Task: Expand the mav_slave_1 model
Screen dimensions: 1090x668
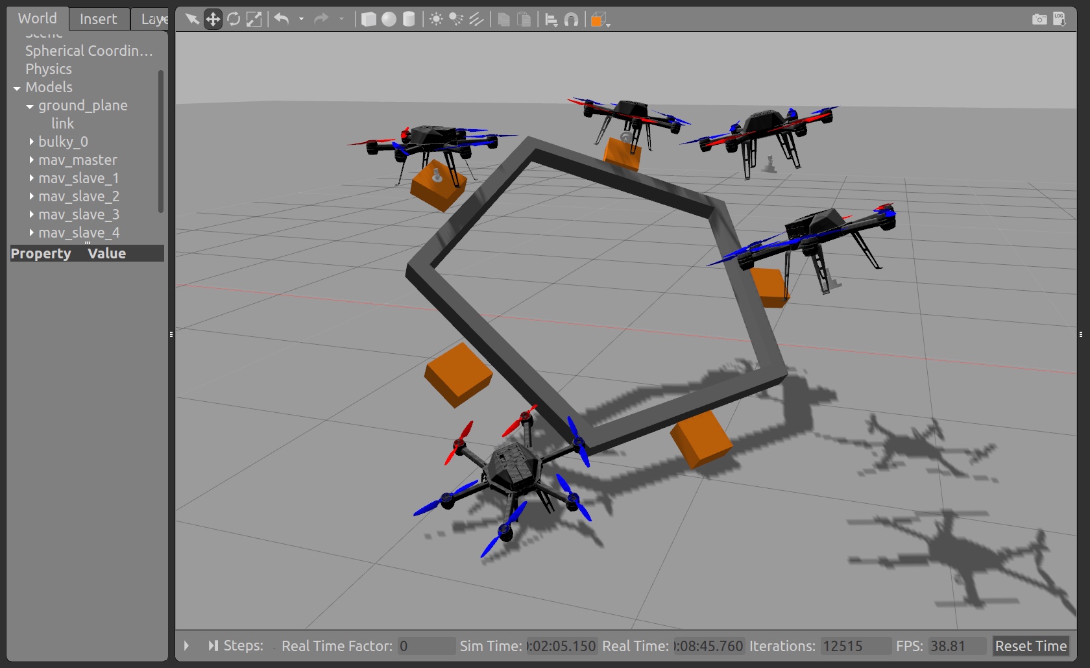Action: (x=31, y=178)
